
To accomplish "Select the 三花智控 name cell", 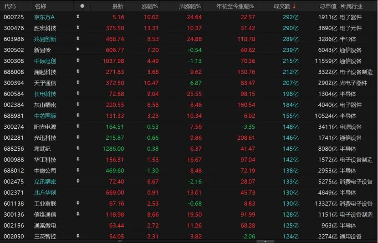I will 45,237.
